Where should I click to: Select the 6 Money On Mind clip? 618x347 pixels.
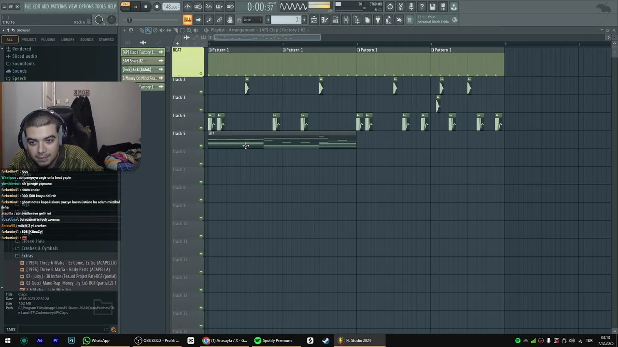coord(143,78)
